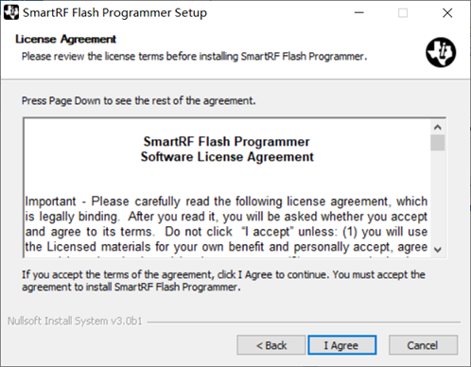
Task: Cancel the SmartRF Flash Programmer setup
Action: coord(423,345)
